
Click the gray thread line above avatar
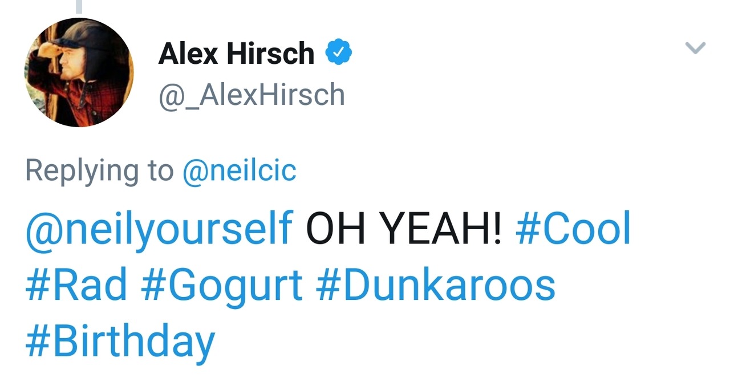[x=79, y=6]
